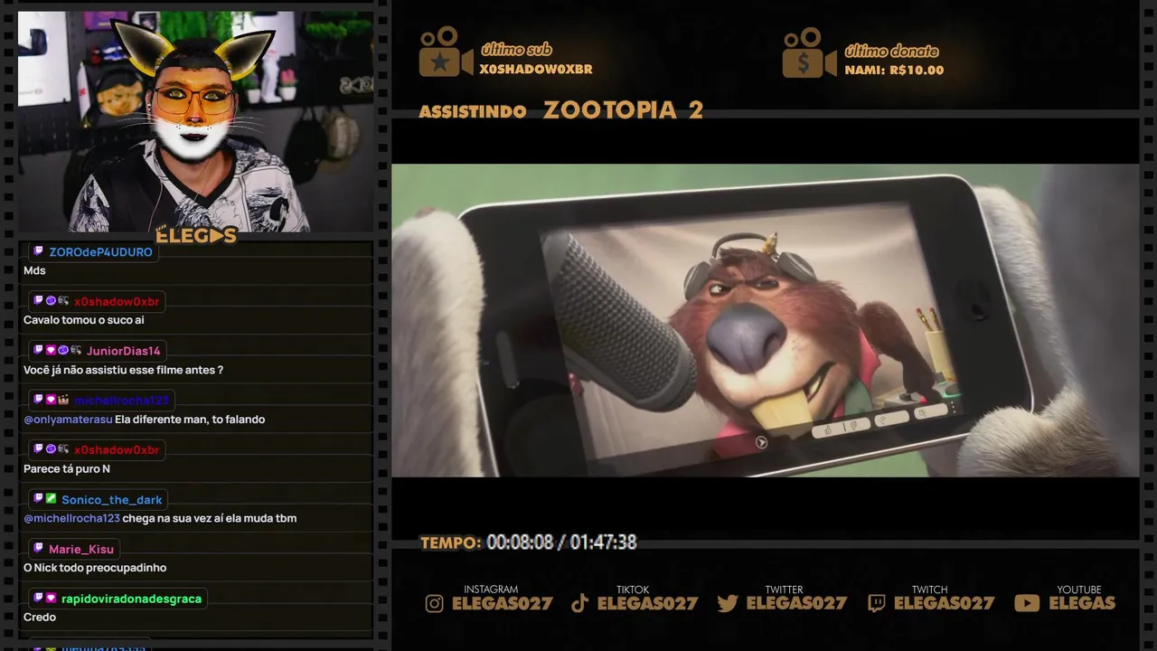Click the ELEGAS logo under webcam
The height and width of the screenshot is (651, 1157).
point(196,236)
